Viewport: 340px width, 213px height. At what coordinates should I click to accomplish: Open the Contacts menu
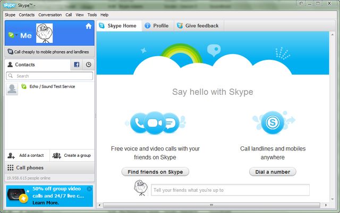pos(27,15)
